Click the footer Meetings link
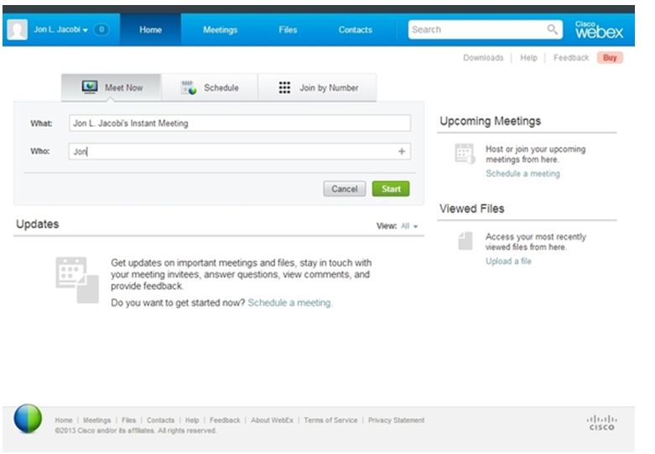Image resolution: width=655 pixels, height=454 pixels. coord(97,420)
